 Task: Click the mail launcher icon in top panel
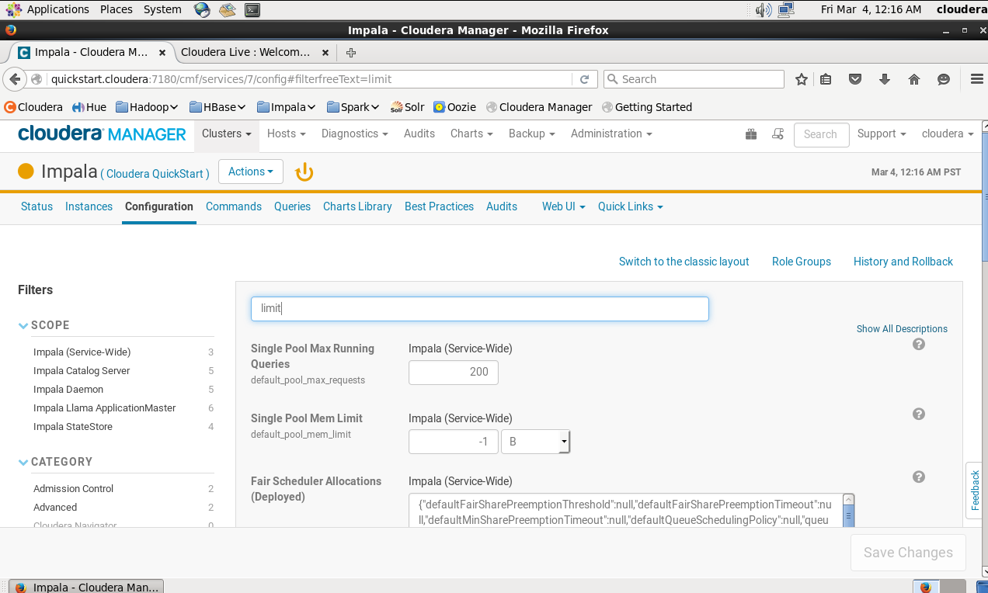[227, 9]
